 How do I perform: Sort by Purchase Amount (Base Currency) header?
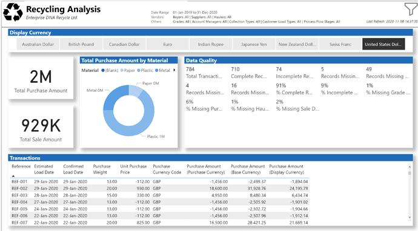(x=248, y=169)
